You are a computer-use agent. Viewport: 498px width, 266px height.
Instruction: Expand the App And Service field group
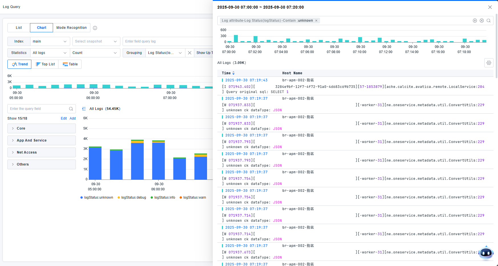tap(42, 140)
